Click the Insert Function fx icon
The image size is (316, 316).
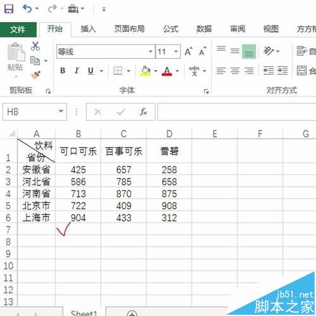pos(143,112)
